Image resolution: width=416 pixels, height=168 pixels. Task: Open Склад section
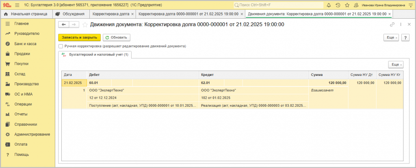click(x=20, y=74)
